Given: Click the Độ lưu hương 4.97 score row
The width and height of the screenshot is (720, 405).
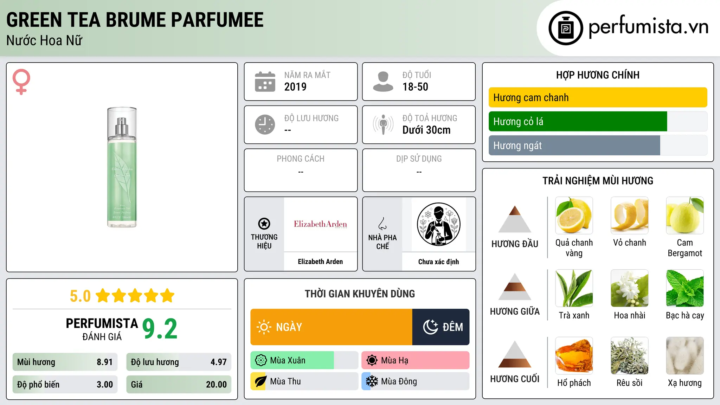Looking at the screenshot, I should (x=179, y=362).
